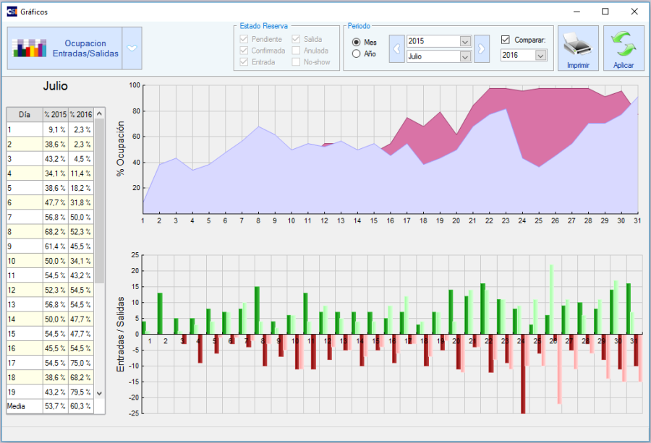Toggle the Salida checkbox

tap(296, 39)
